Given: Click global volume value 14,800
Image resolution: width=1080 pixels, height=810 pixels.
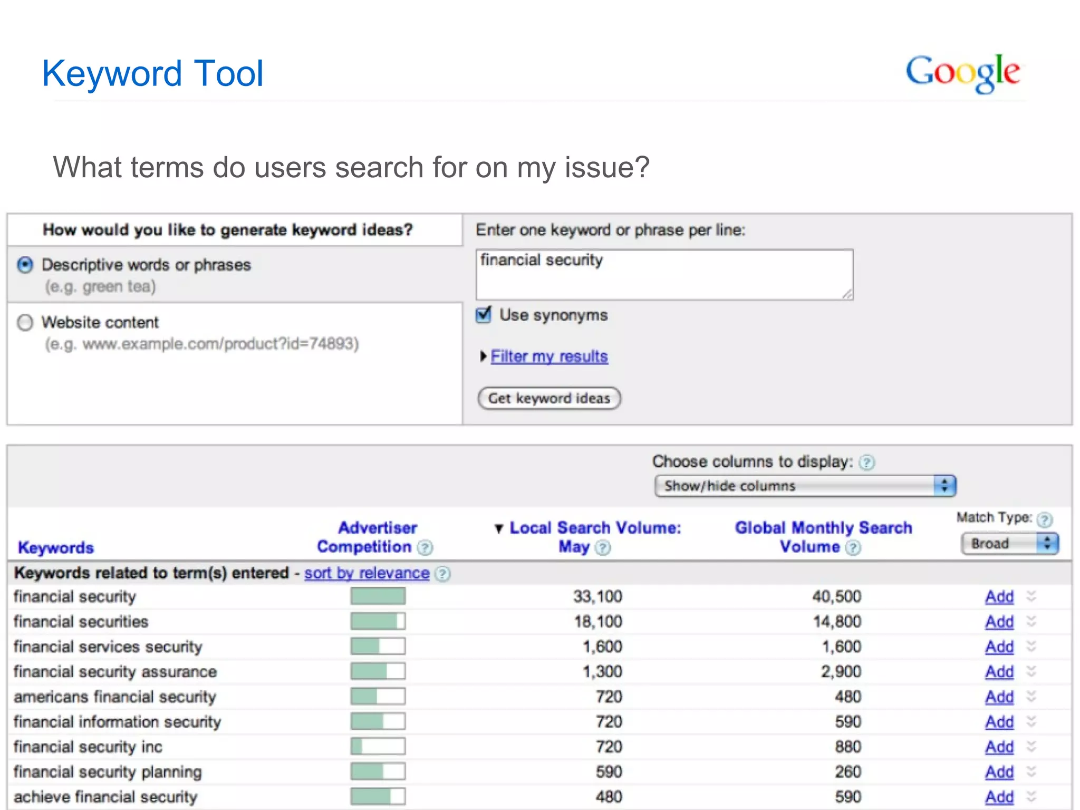Looking at the screenshot, I should pos(837,622).
